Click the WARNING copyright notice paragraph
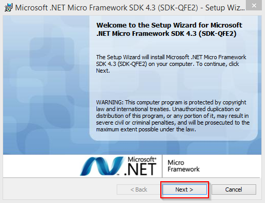 tap(173, 116)
